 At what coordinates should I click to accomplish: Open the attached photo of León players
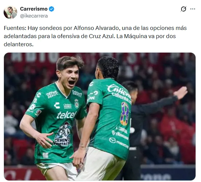click(100, 116)
